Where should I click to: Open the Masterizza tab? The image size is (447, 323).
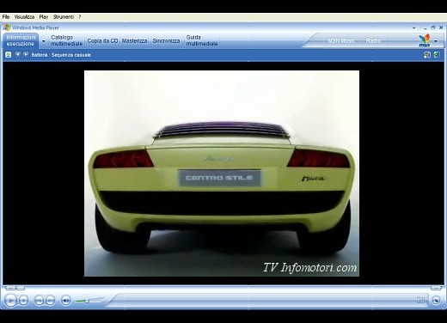coord(134,40)
